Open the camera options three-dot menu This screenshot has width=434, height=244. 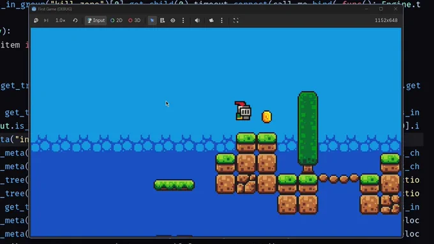tap(221, 20)
